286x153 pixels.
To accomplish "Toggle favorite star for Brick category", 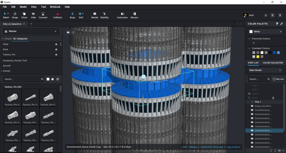I will pos(56,50).
